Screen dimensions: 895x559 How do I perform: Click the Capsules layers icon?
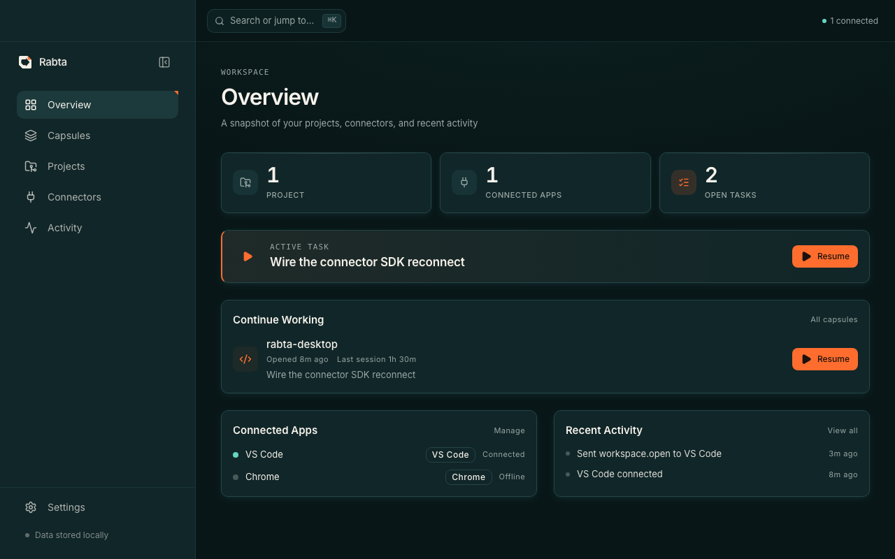pos(31,136)
